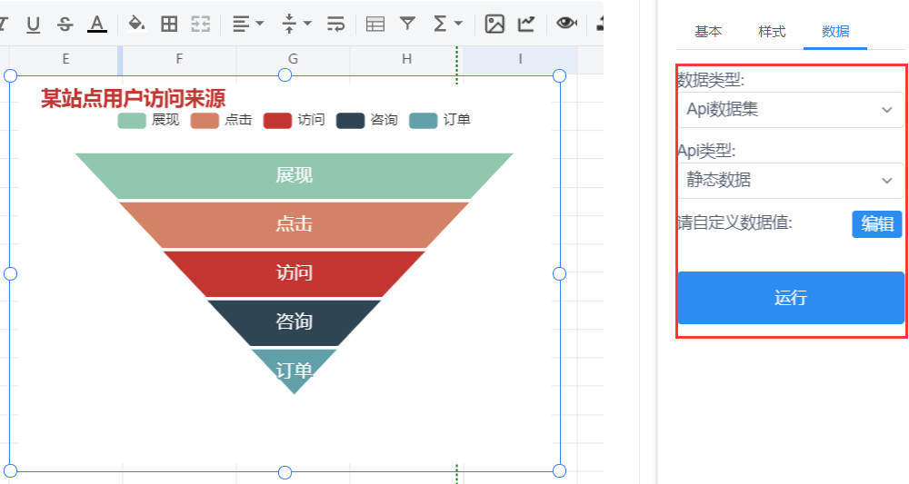Open the cell borders tool
The width and height of the screenshot is (909, 484).
pos(169,24)
